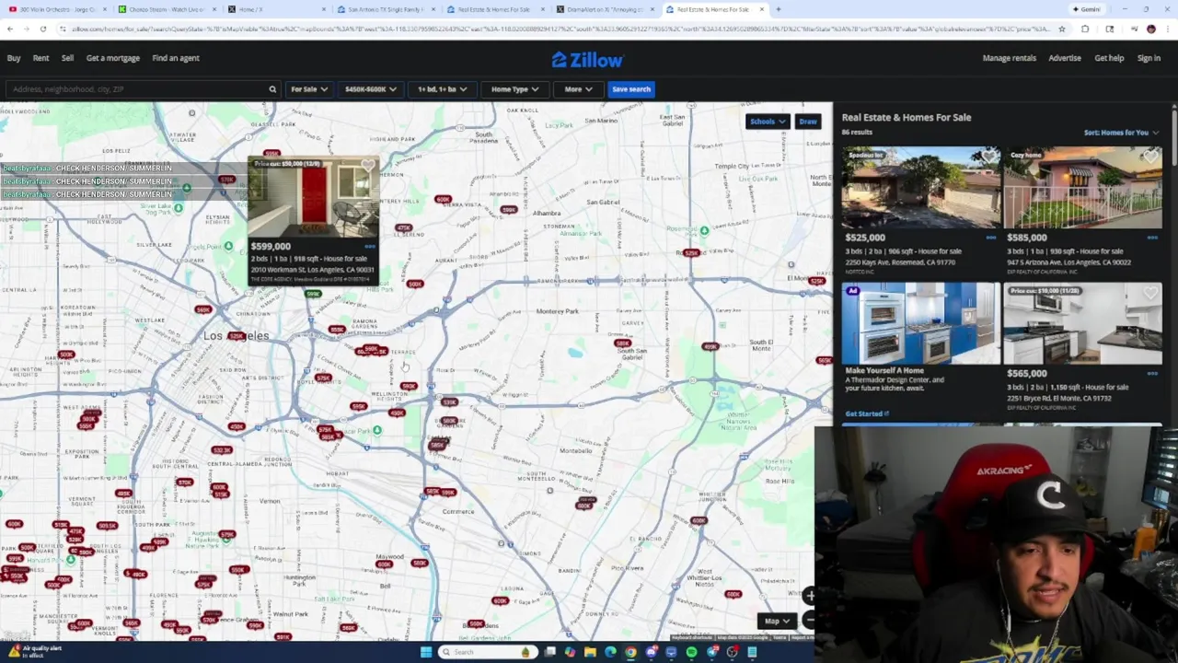
Task: Click the Sign in link
Action: [x=1149, y=58]
